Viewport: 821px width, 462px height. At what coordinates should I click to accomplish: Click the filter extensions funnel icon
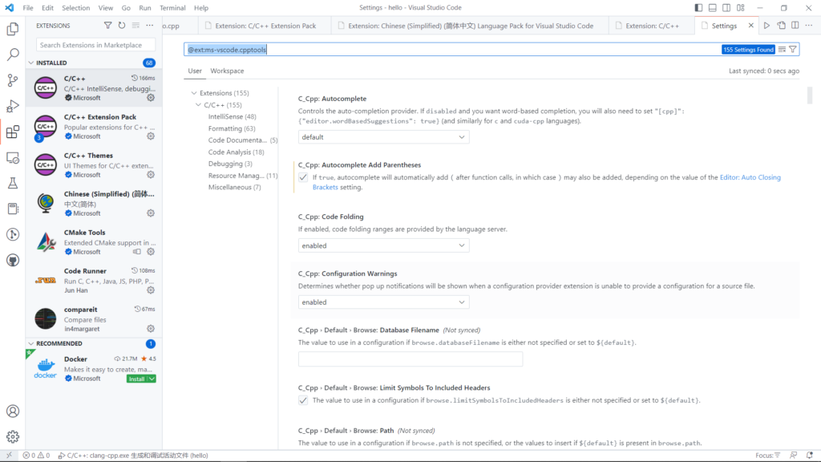[x=108, y=26]
